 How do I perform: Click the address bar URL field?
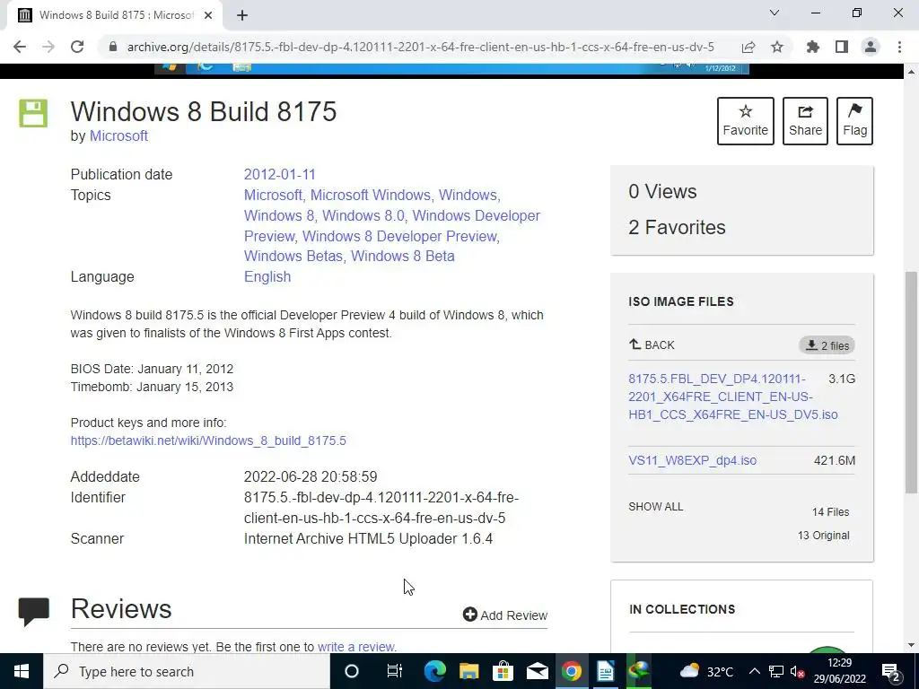pos(420,47)
